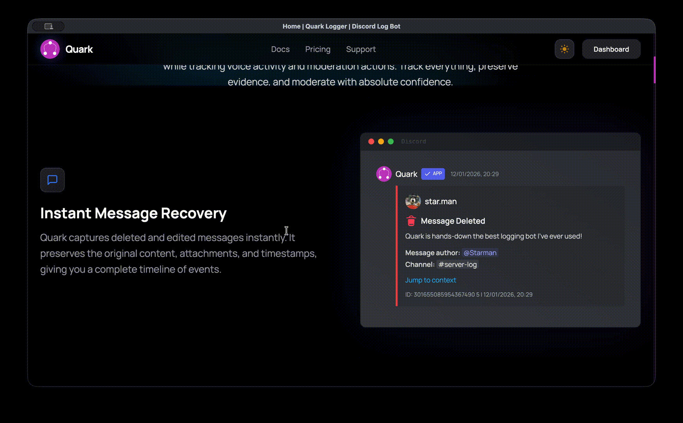Click the trash icon beside Message Deleted
Viewport: 683px width, 423px height.
pos(411,221)
